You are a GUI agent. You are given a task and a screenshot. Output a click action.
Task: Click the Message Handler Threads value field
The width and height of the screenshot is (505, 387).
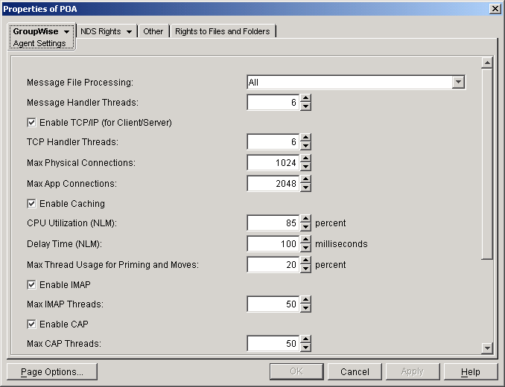[273, 102]
